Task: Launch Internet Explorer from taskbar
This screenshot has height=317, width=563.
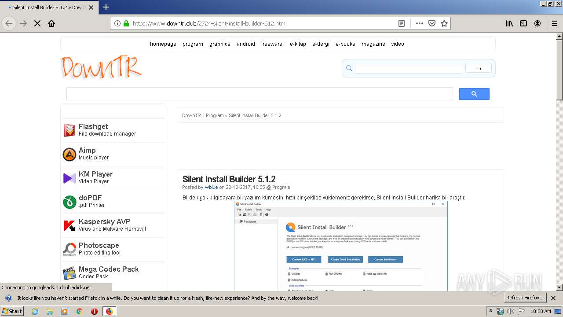Action: pos(35,311)
